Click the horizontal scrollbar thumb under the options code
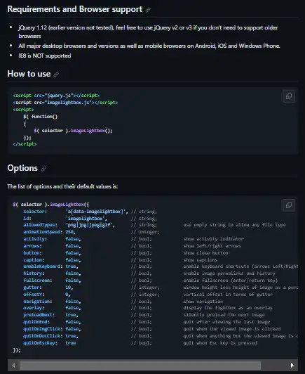The width and height of the screenshot is (305, 374). pyautogui.click(x=140, y=365)
